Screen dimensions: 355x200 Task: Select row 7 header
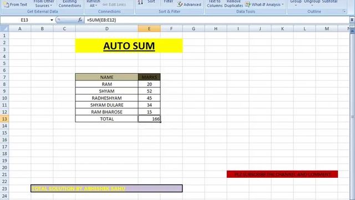pyautogui.click(x=4, y=77)
